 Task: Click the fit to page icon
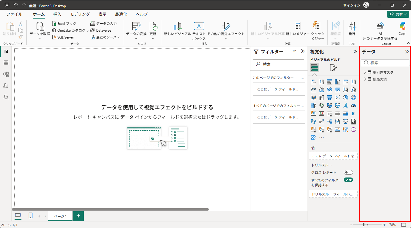404,225
